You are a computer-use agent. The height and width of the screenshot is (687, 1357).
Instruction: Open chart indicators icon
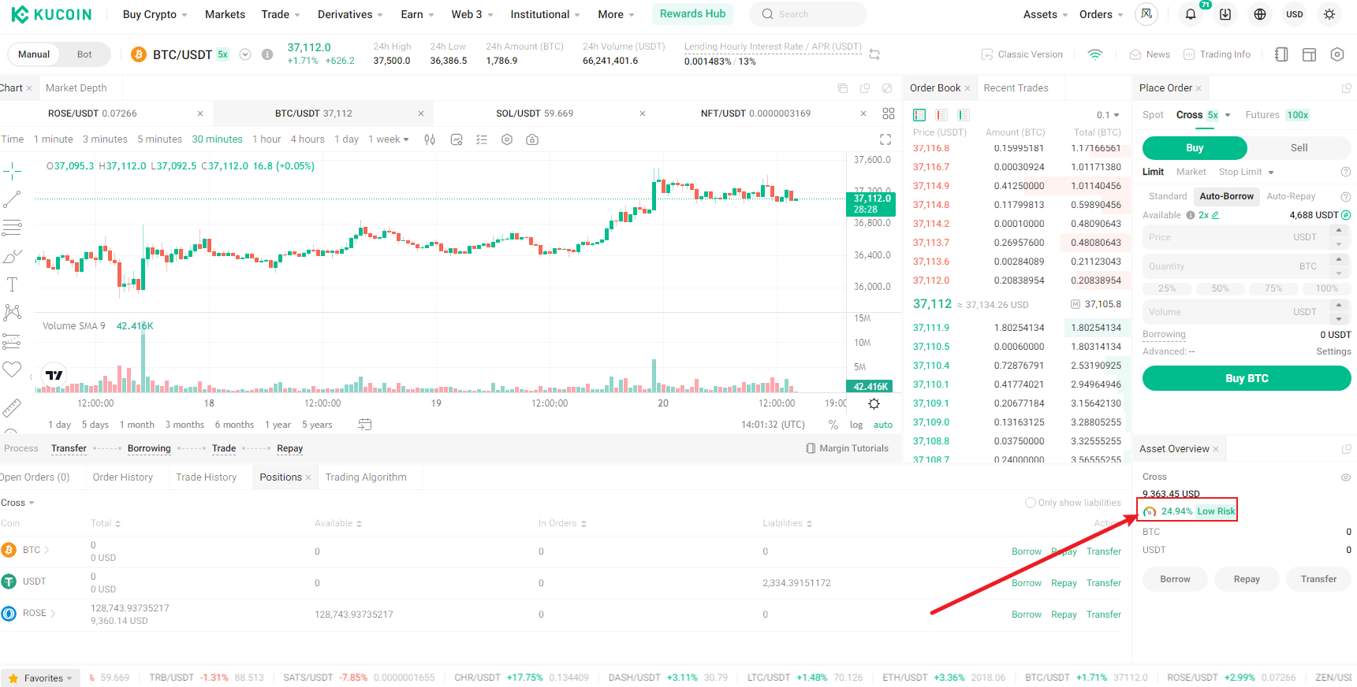457,139
